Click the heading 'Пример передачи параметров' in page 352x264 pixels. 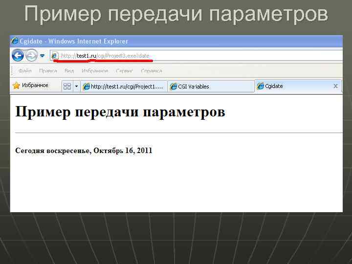120,112
